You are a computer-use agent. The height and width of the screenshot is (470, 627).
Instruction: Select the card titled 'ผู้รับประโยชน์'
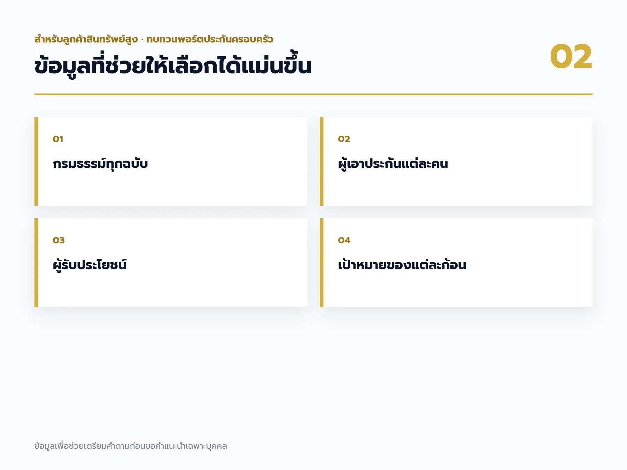(x=171, y=263)
